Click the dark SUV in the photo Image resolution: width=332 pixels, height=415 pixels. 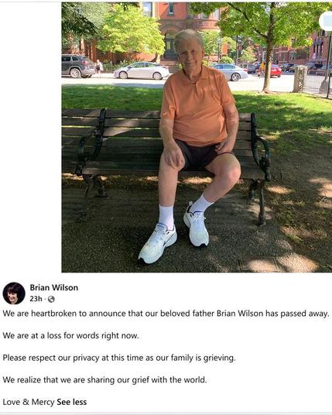point(78,66)
